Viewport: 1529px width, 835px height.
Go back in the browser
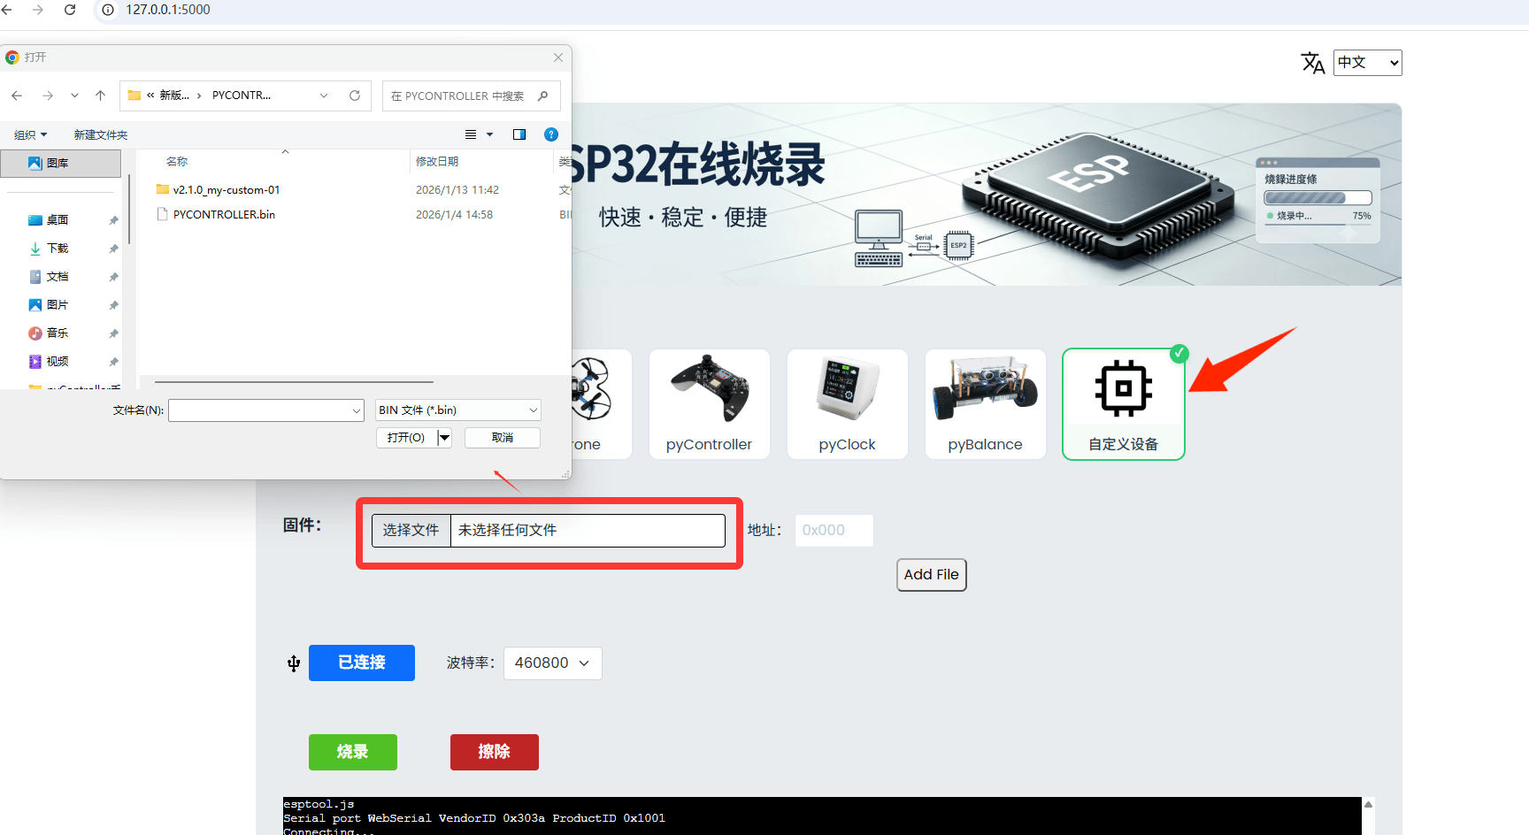pos(7,10)
